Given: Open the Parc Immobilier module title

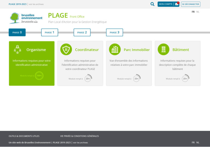Looking at the screenshot, I should tap(137, 50).
